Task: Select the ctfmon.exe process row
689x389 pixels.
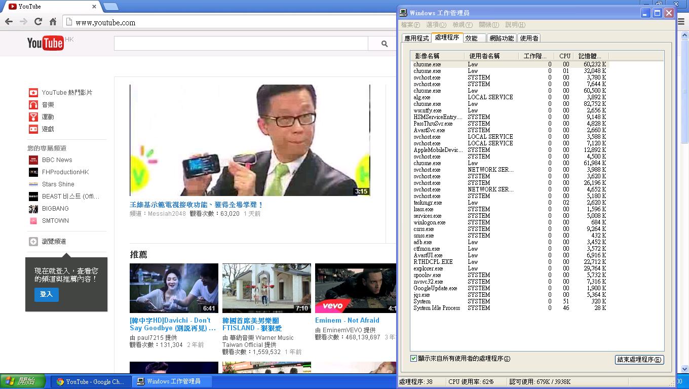Action: pos(509,249)
